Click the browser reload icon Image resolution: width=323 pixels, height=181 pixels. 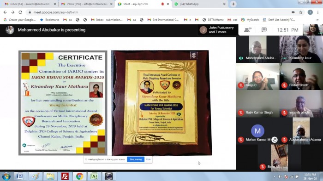pos(20,12)
